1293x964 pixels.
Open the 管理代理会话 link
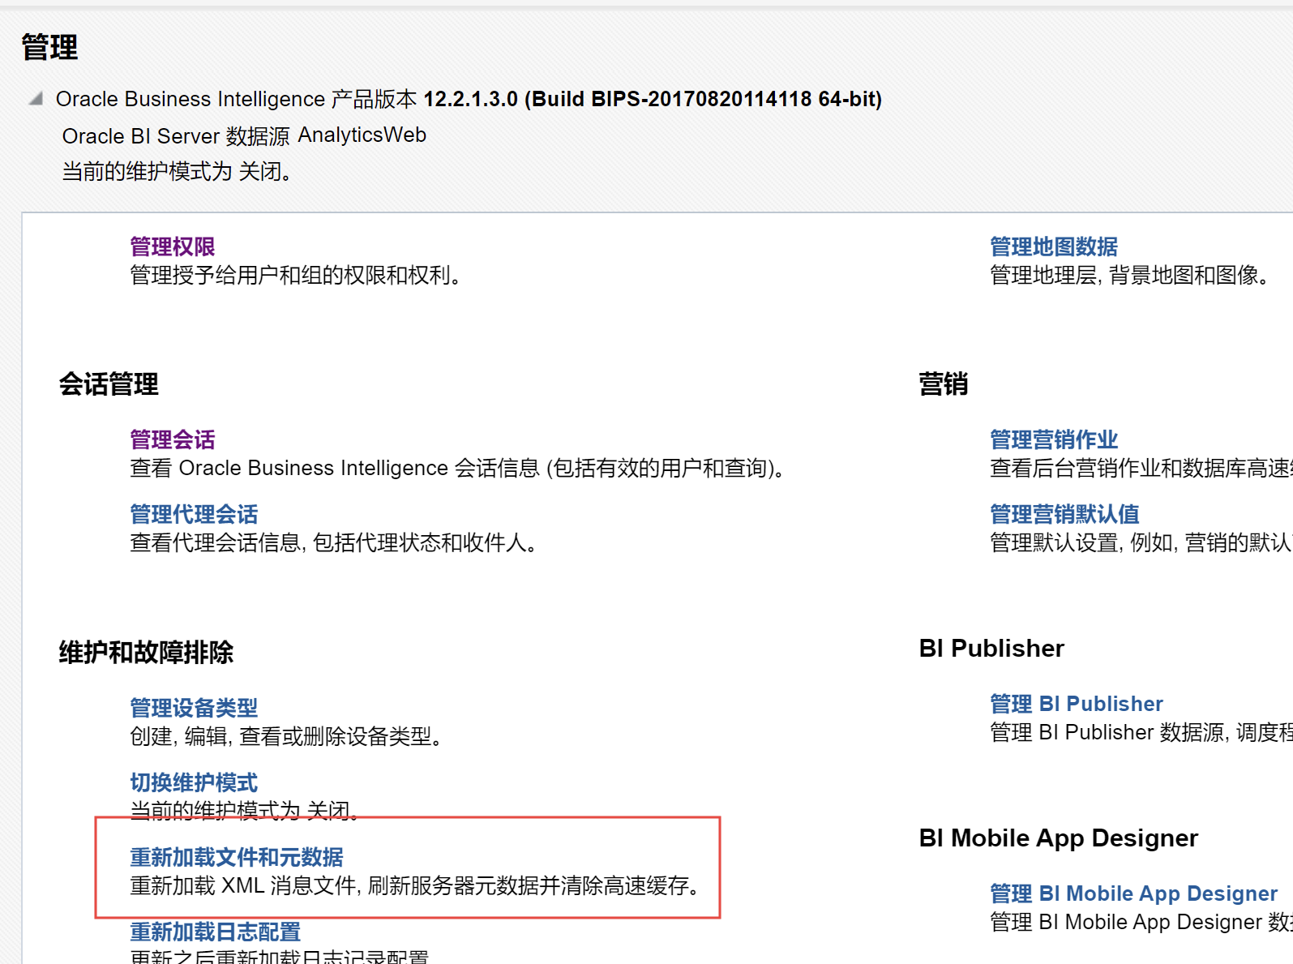(194, 514)
